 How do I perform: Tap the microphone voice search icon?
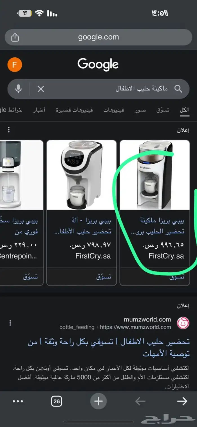[x=19, y=89]
